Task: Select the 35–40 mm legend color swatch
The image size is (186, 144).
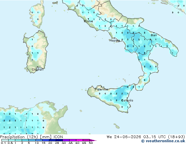Action: pyautogui.click(x=73, y=140)
